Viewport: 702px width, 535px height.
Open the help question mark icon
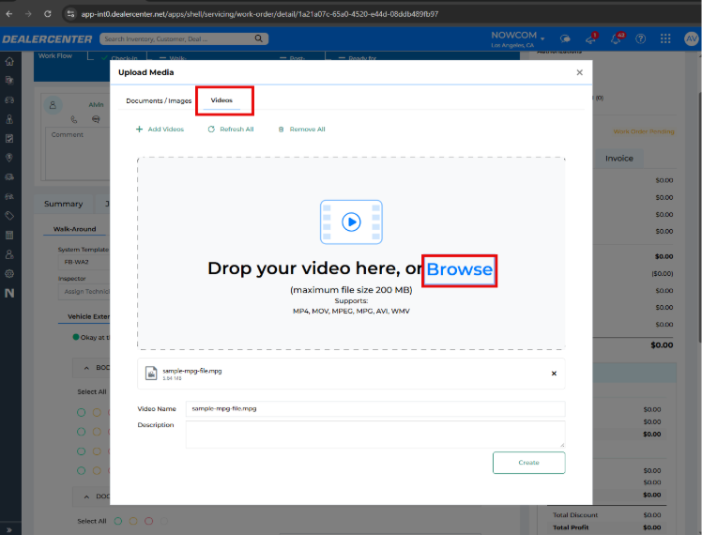coord(641,38)
